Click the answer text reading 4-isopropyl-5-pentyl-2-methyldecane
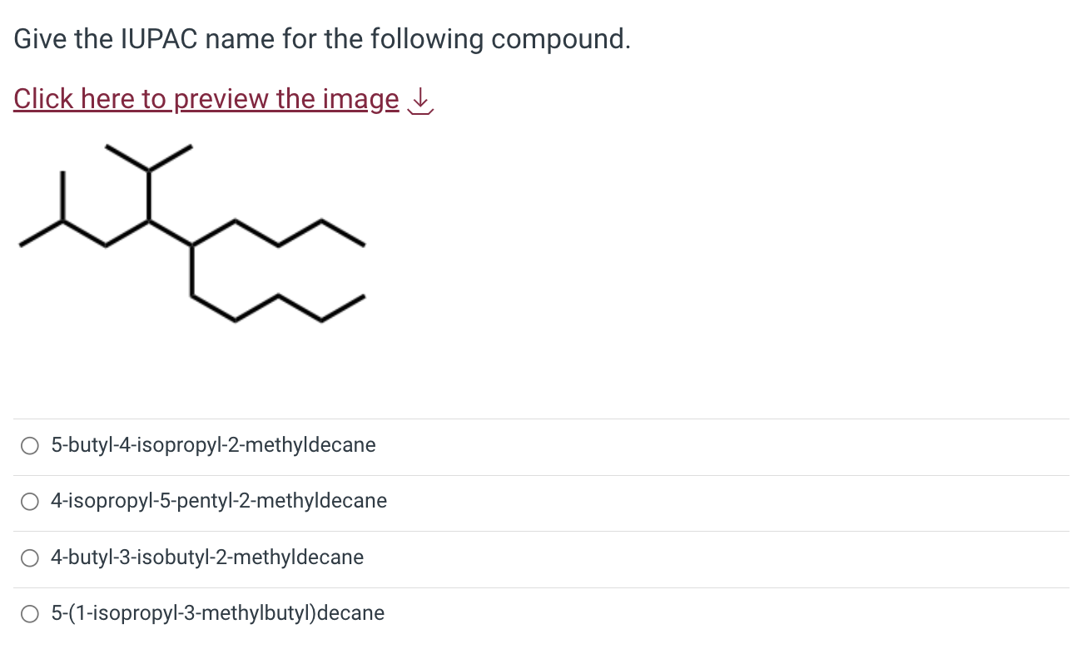The image size is (1087, 654). pos(219,501)
